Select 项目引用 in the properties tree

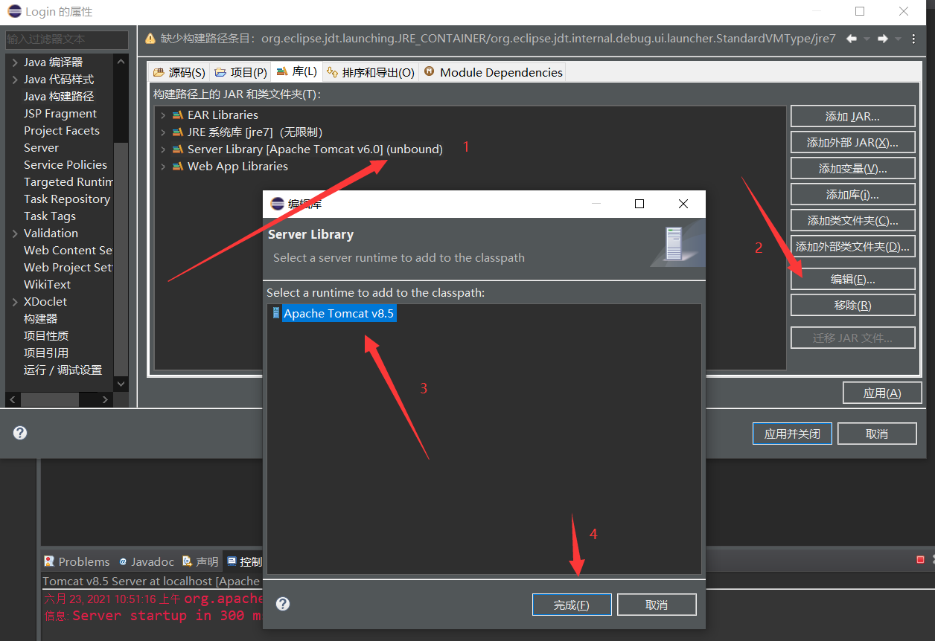tap(46, 353)
